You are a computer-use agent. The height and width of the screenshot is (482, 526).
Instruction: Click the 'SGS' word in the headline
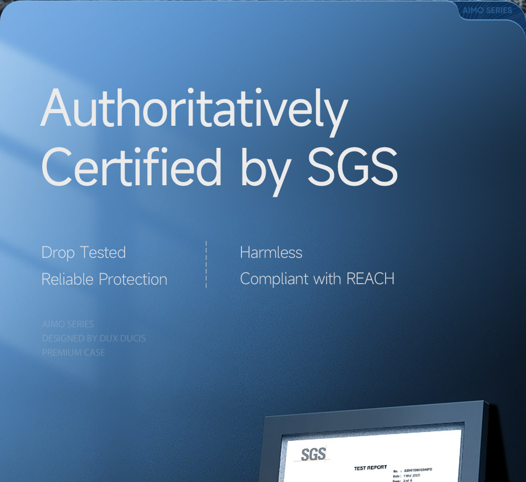point(352,167)
